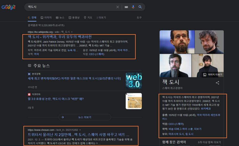Click the 주요 뉴스 heading

click(42, 66)
